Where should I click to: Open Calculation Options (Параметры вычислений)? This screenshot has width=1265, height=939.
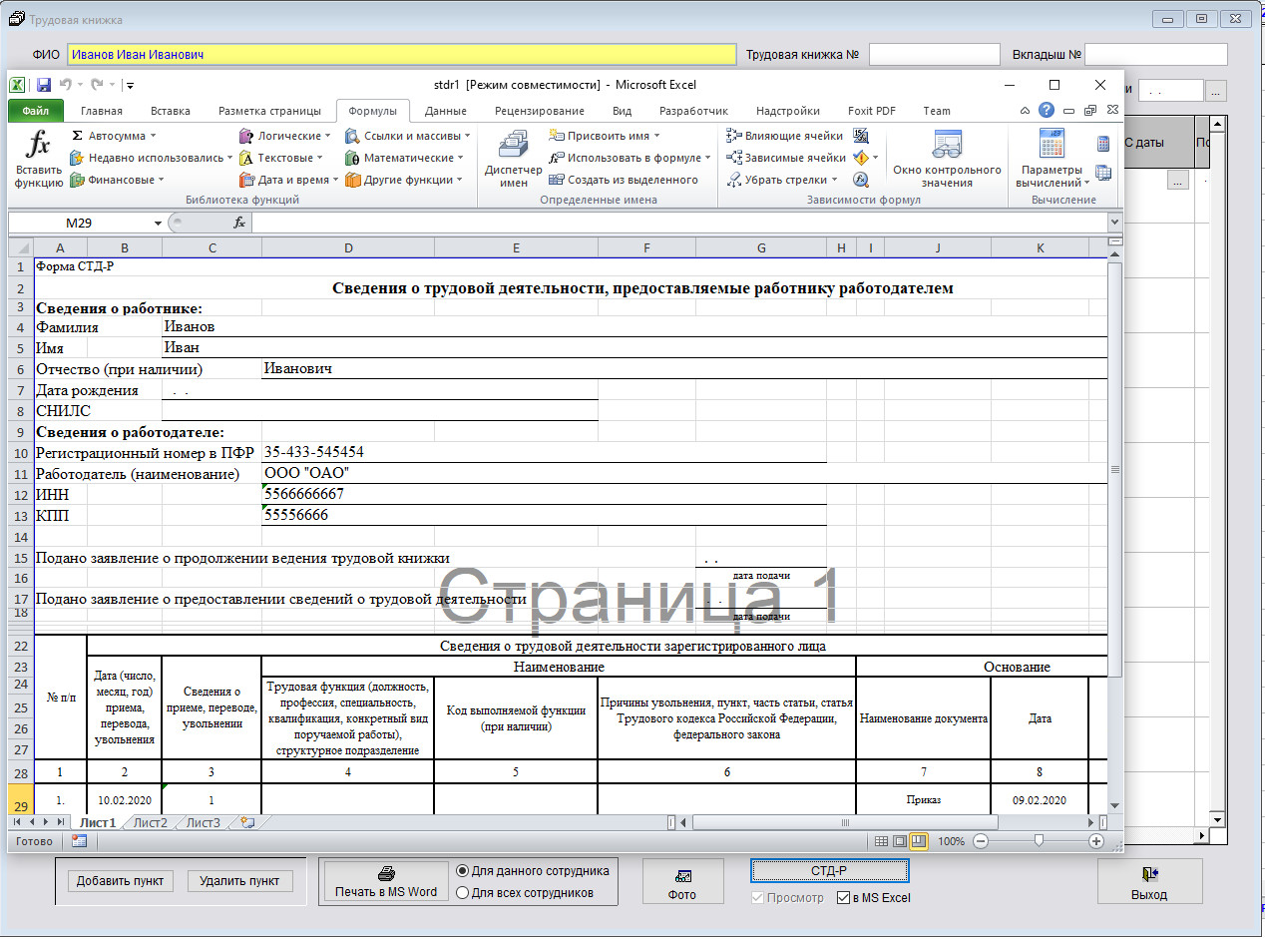tap(1052, 159)
